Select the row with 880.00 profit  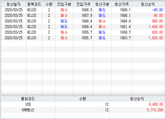[82, 21]
